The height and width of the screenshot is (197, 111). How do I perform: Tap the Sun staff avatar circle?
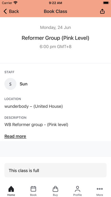coord(10,84)
